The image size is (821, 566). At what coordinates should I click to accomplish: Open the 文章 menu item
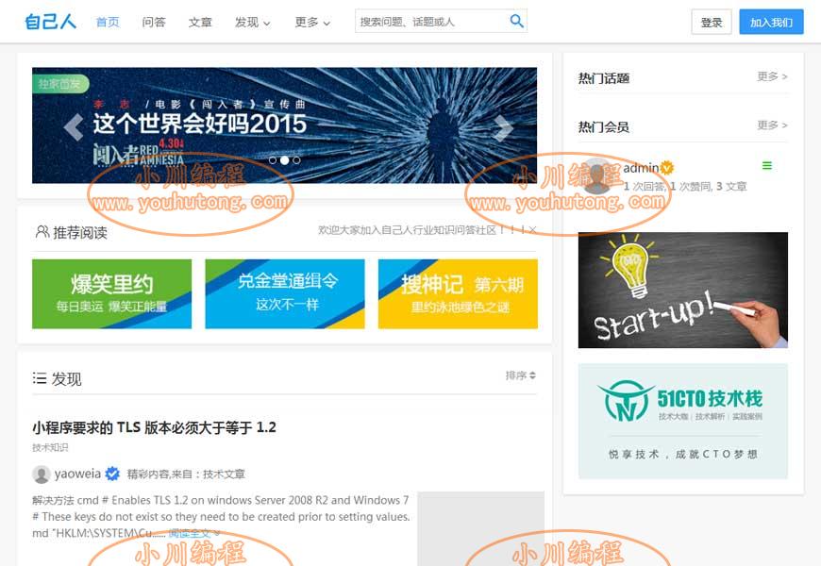tap(200, 22)
